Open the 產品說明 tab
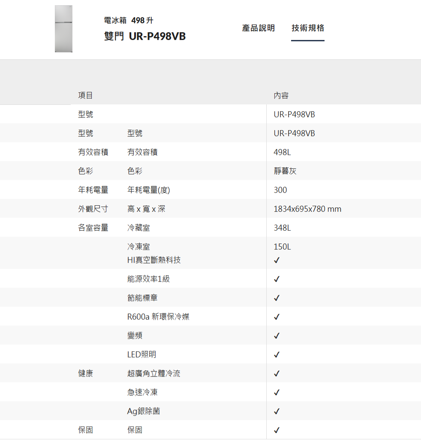Image resolution: width=421 pixels, height=441 pixels. tap(258, 28)
